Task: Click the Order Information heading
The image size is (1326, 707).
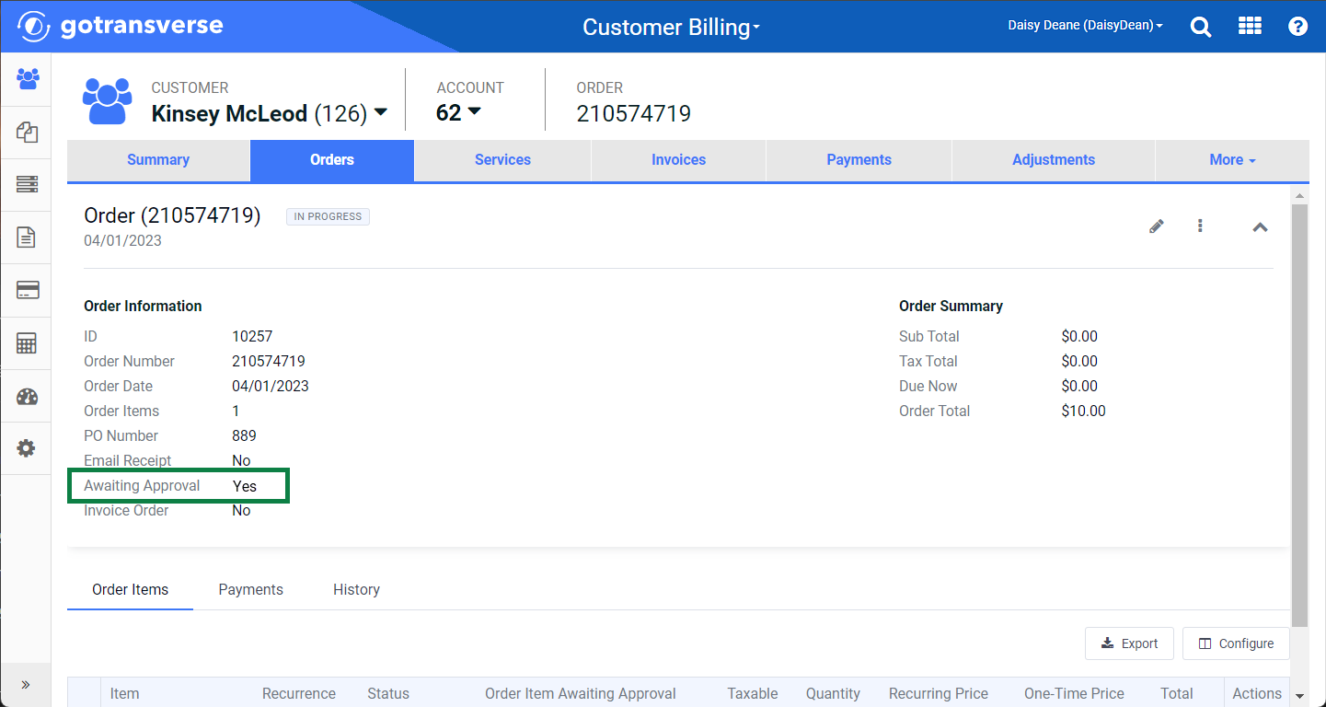Action: click(143, 307)
